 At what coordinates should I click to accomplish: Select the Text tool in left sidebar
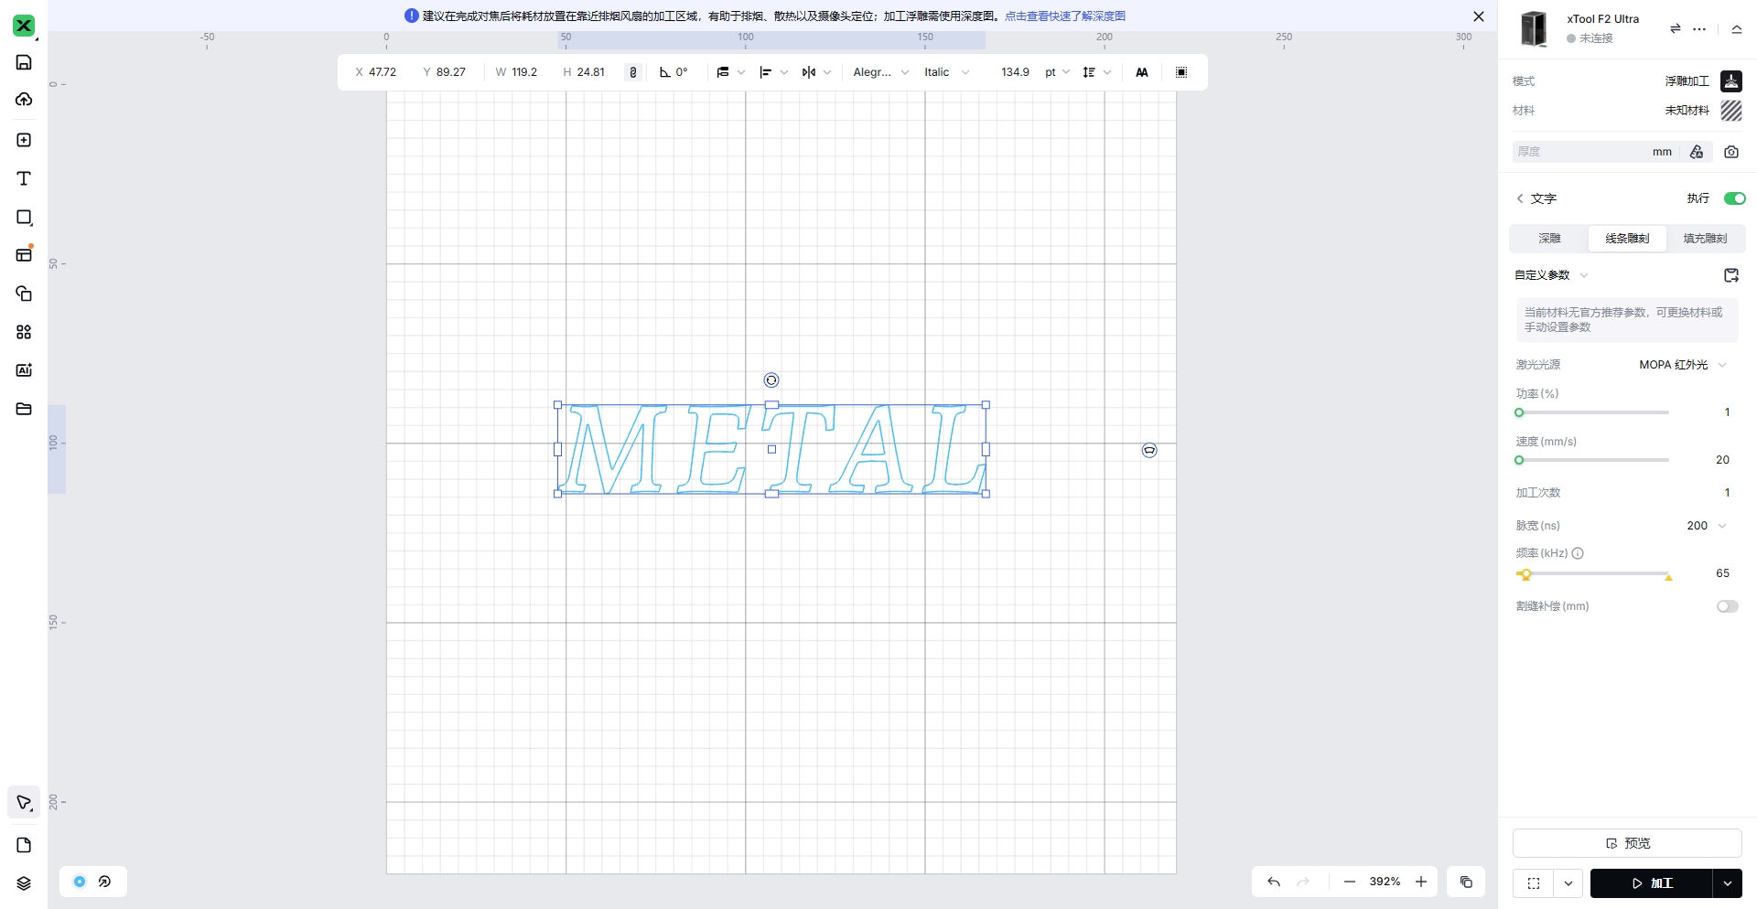coord(24,178)
